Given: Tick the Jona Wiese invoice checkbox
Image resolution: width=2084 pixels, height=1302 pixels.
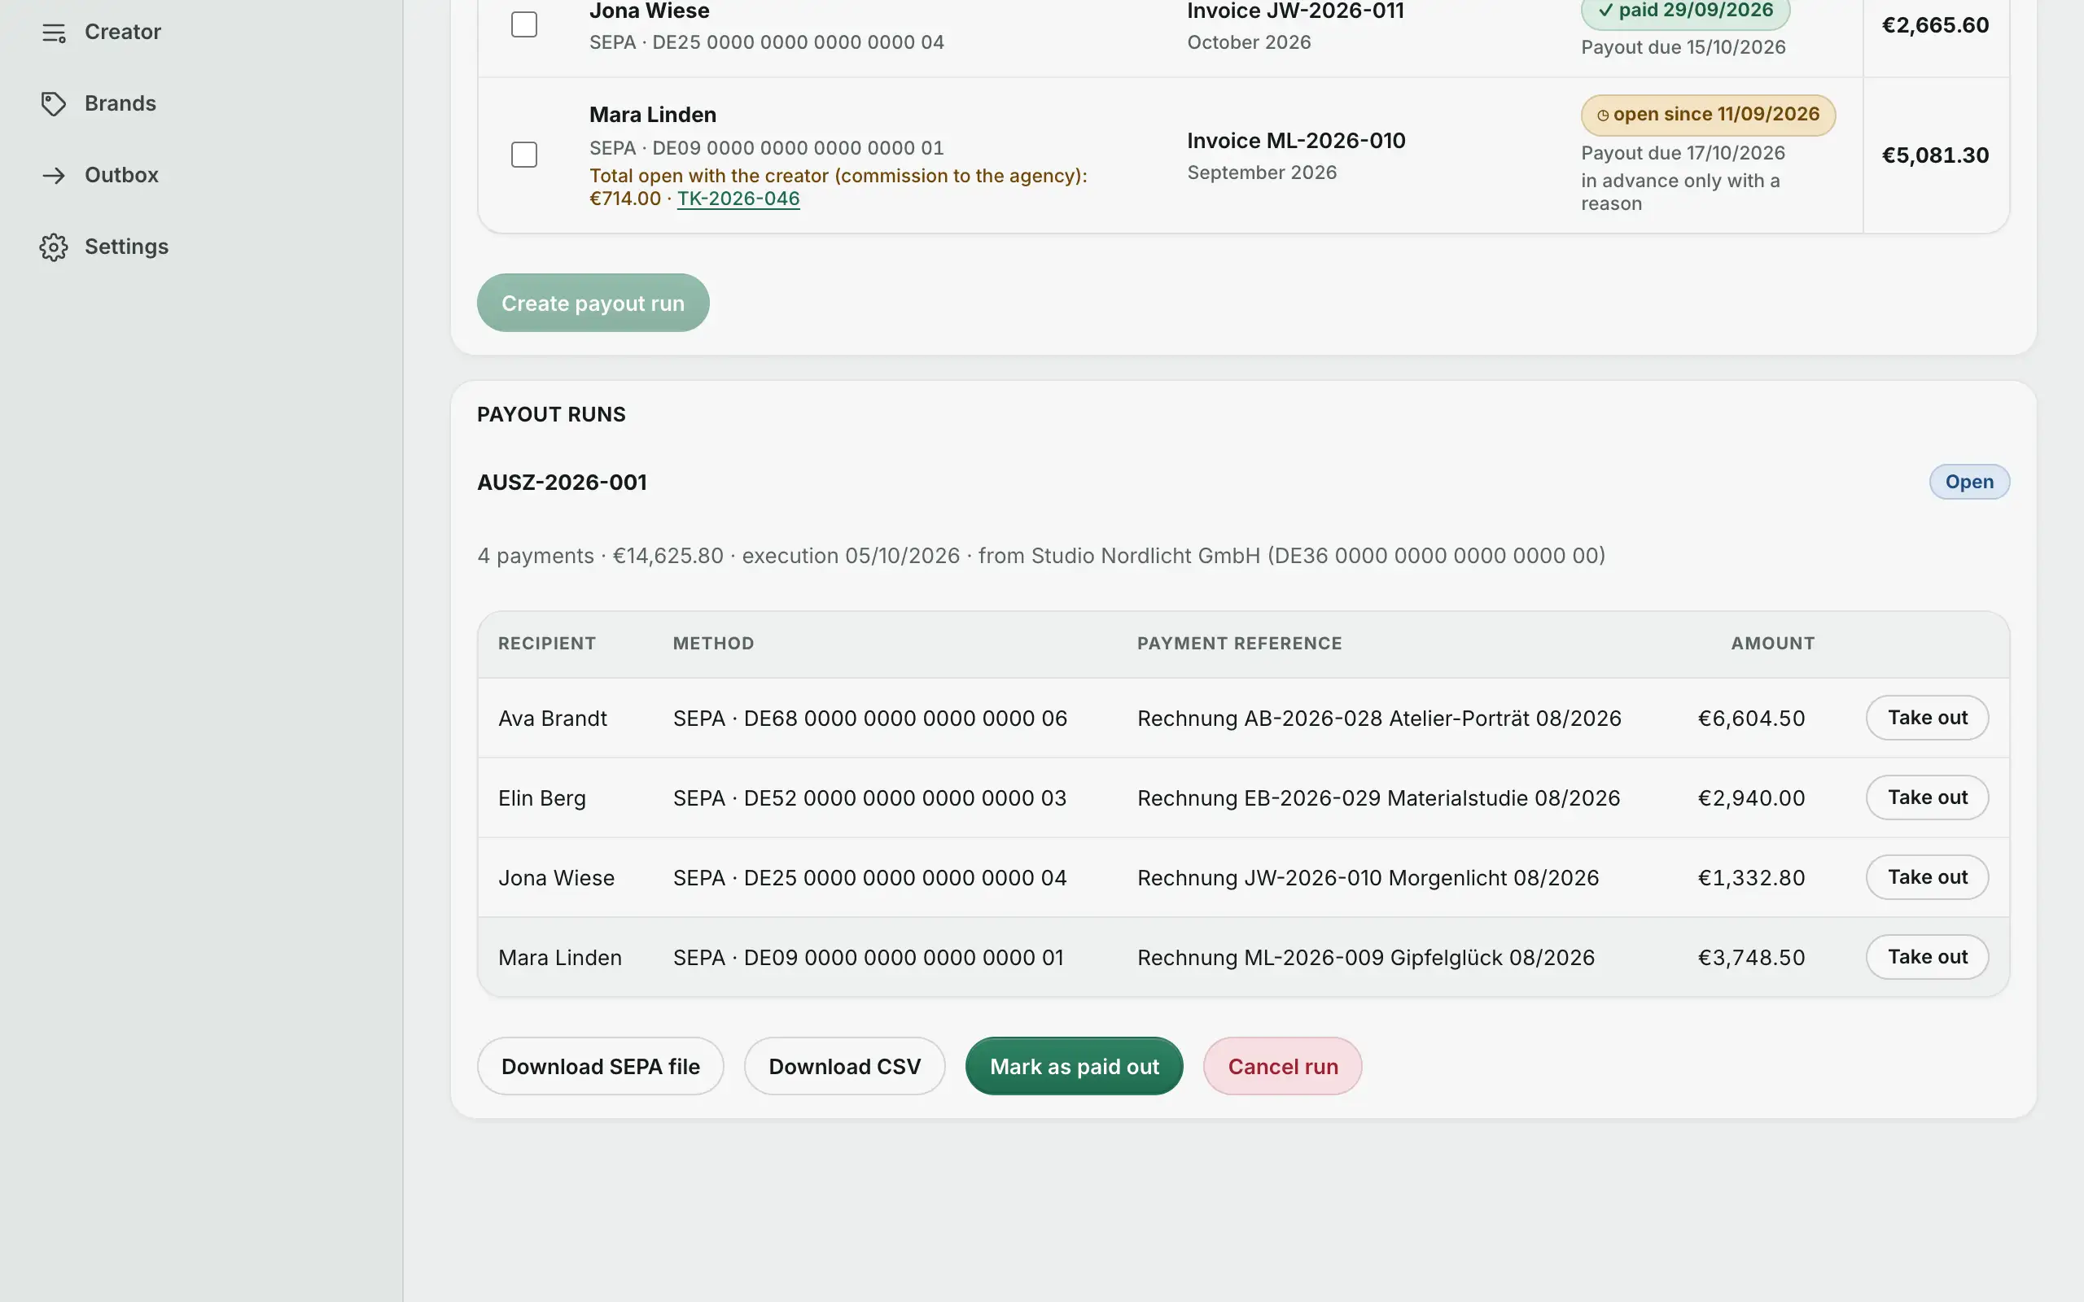Looking at the screenshot, I should [x=523, y=24].
